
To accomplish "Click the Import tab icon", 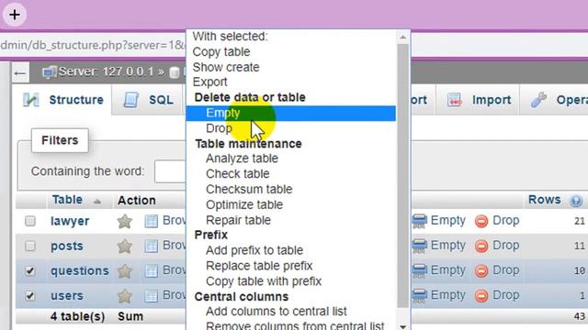I will click(454, 100).
